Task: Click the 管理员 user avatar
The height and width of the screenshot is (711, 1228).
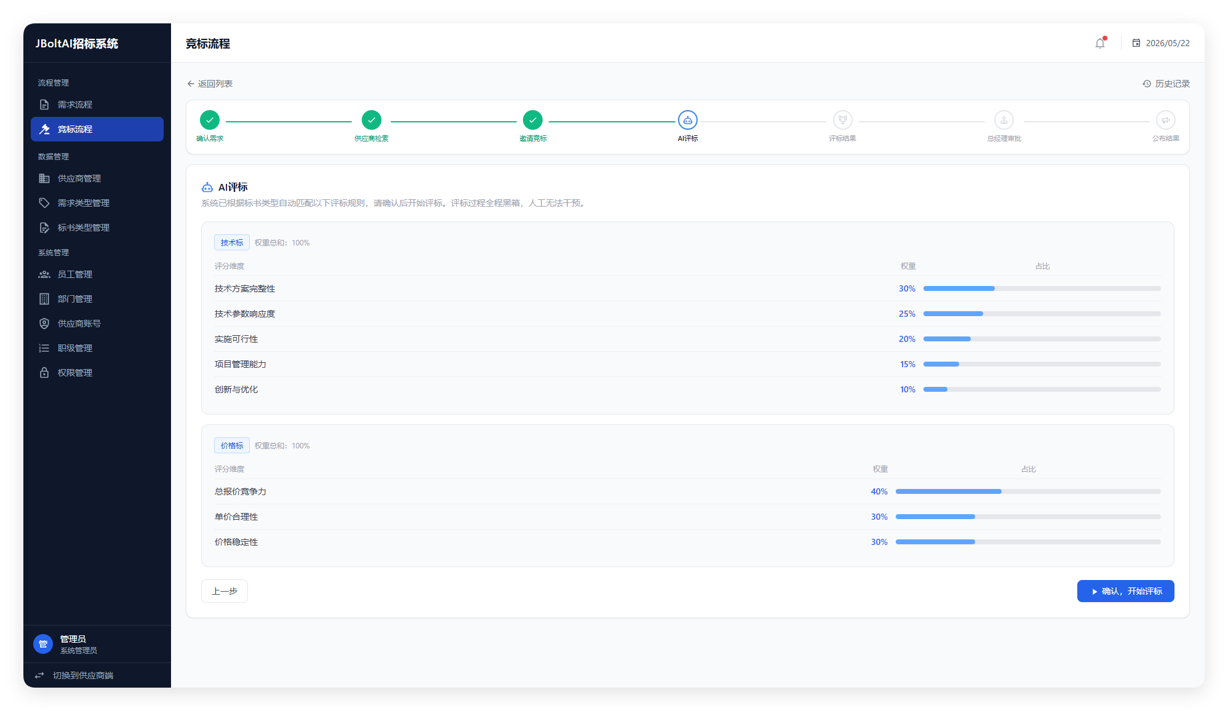Action: [x=43, y=644]
